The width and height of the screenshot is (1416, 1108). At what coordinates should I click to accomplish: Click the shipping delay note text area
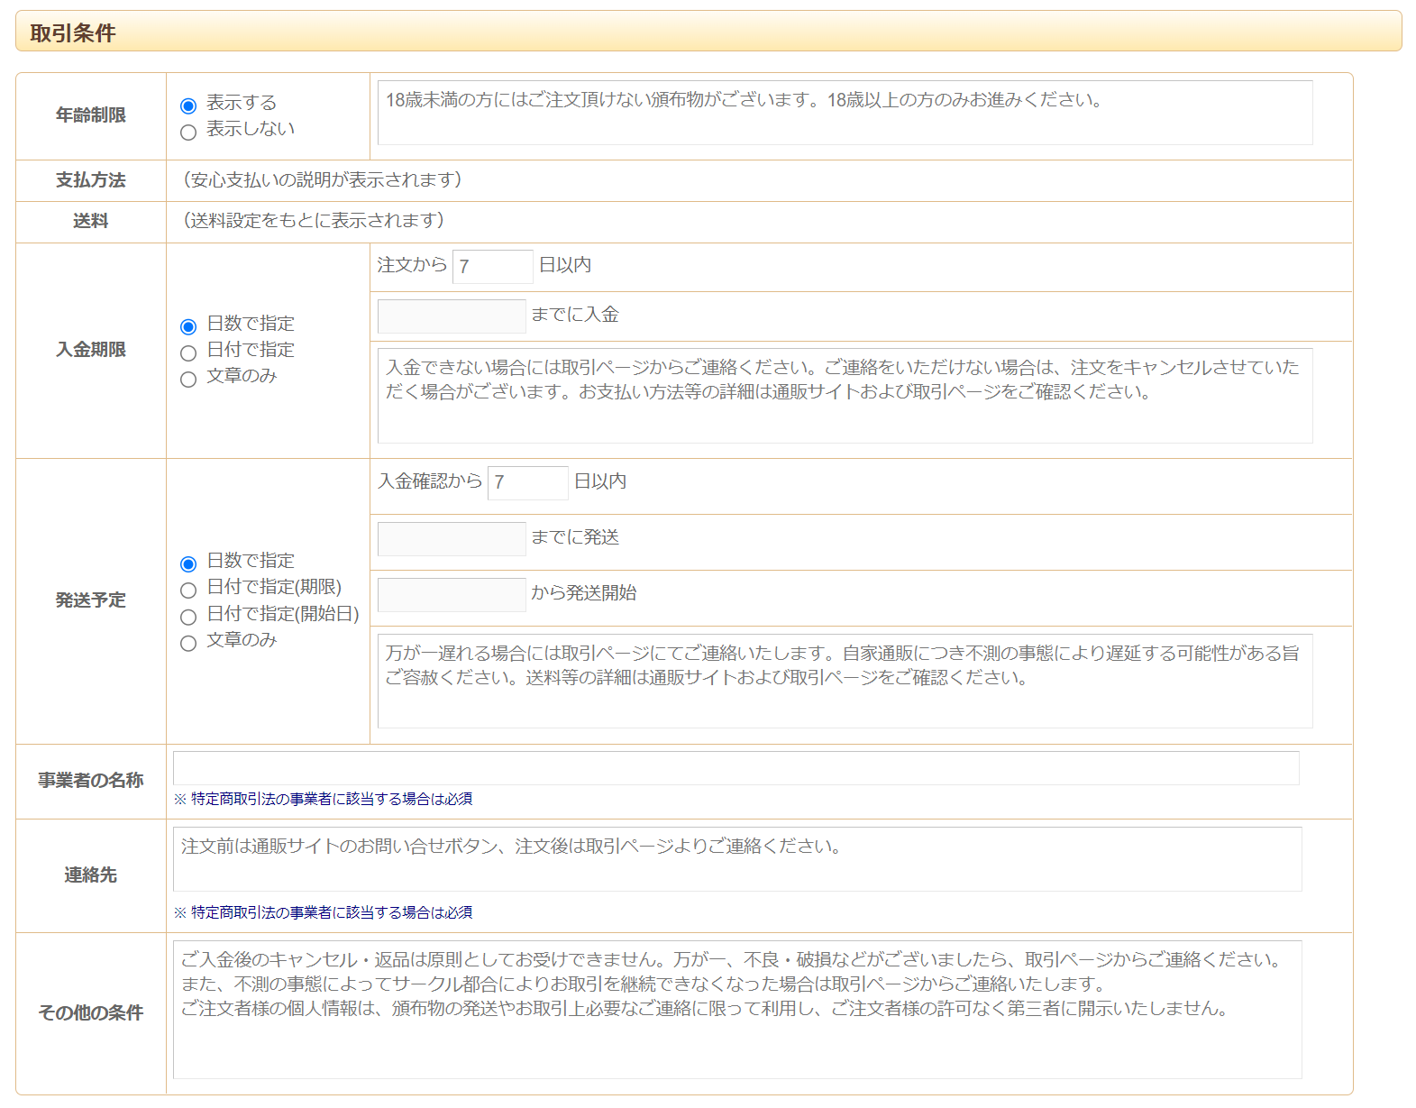(845, 681)
